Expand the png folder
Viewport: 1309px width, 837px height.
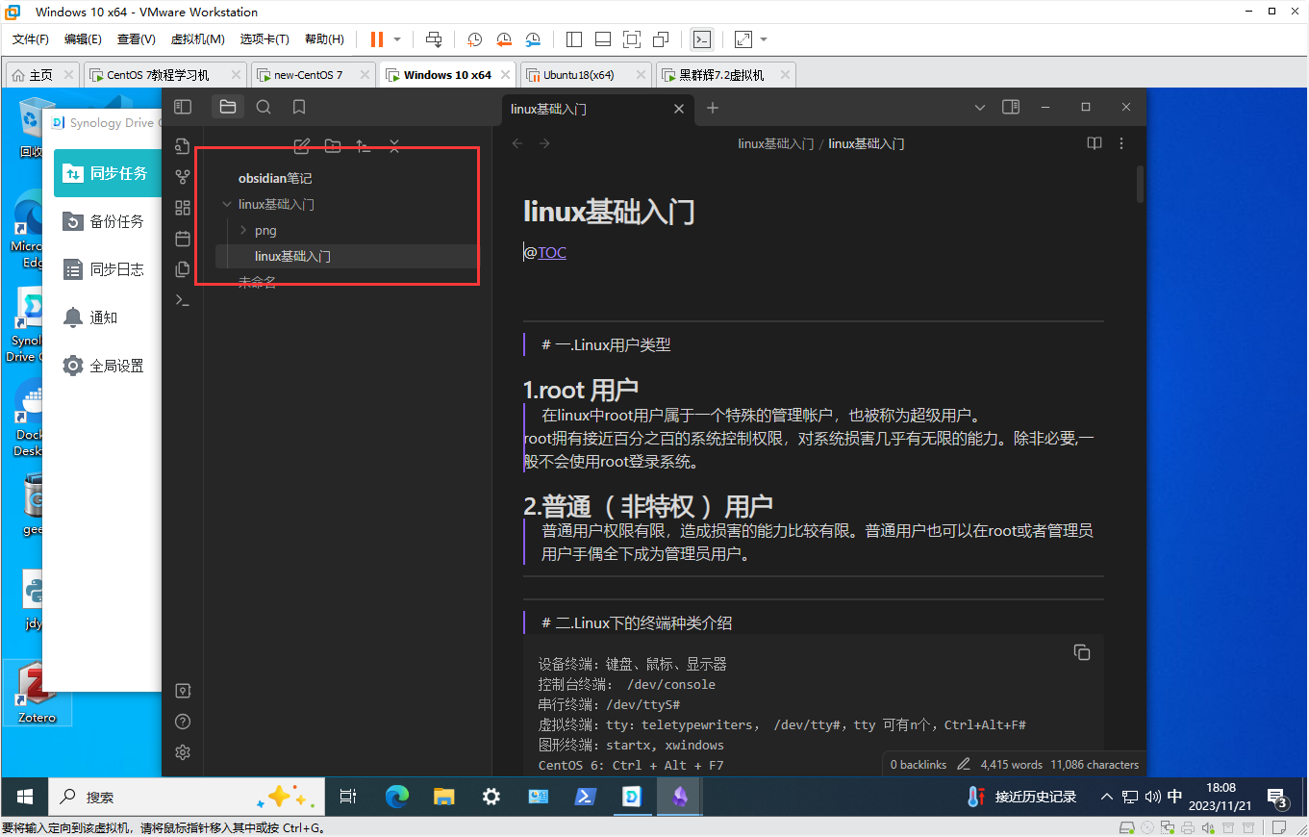click(242, 230)
